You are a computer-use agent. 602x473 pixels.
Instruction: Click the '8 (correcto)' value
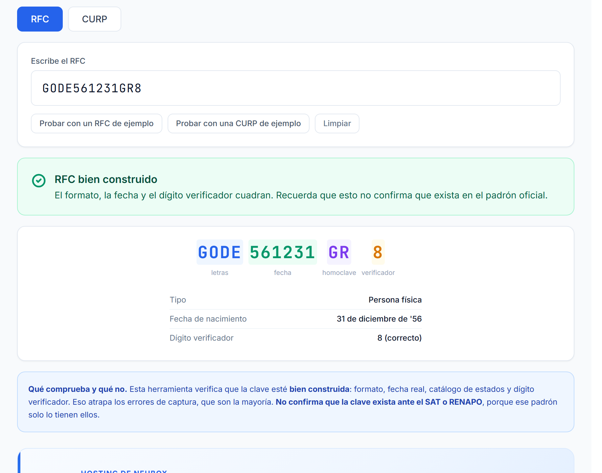pos(400,338)
